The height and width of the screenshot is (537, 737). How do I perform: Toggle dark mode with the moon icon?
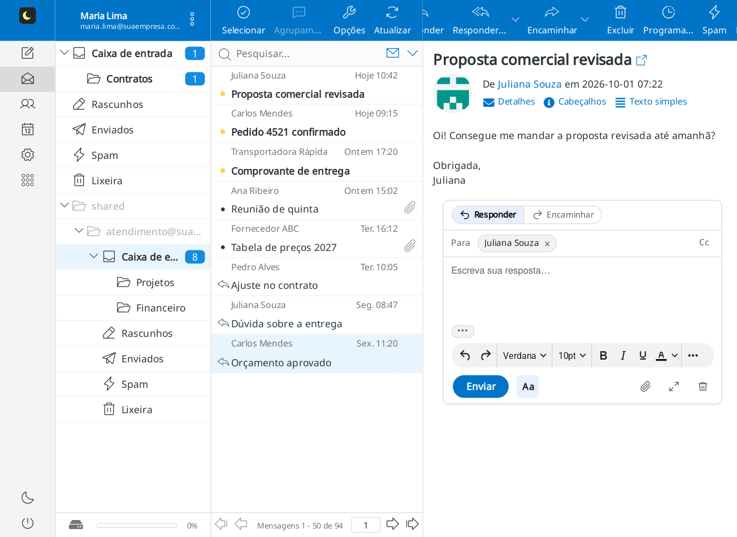27,497
